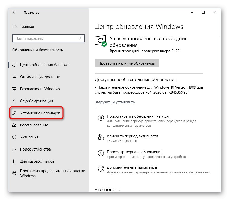Click Время последней проверки text
Image resolution: width=229 pixels, height=200 pixels.
145,51
